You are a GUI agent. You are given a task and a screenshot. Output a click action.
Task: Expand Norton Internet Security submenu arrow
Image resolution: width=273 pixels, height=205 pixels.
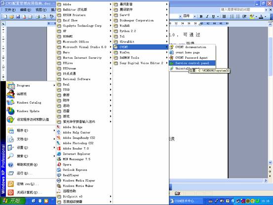pyautogui.click(x=111, y=58)
